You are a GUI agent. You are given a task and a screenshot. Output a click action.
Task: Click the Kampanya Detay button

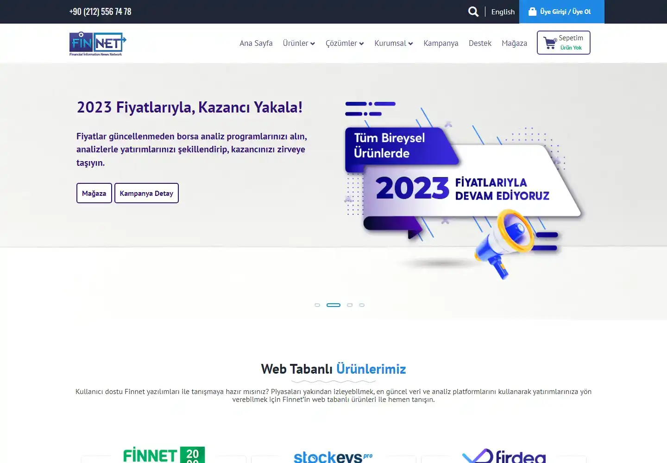(x=146, y=193)
